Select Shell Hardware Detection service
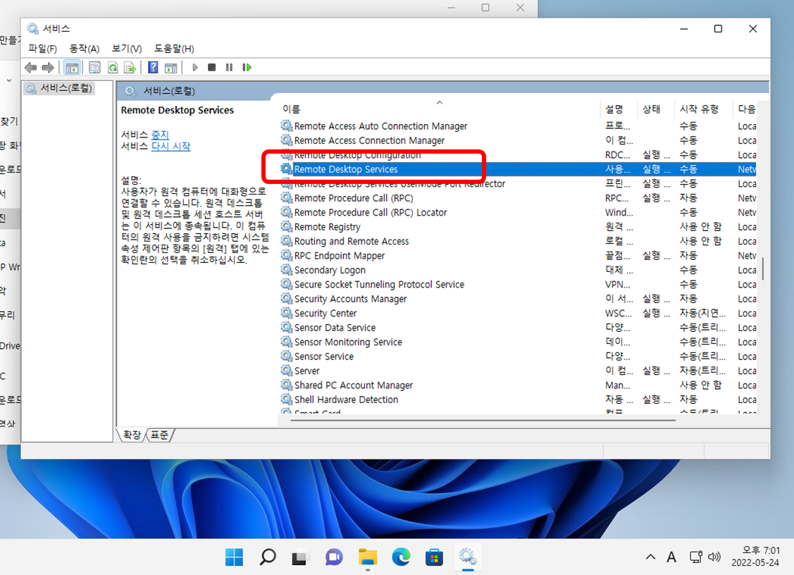This screenshot has height=575, width=794. 347,400
